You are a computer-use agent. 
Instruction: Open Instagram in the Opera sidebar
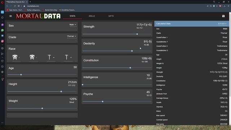[3, 41]
